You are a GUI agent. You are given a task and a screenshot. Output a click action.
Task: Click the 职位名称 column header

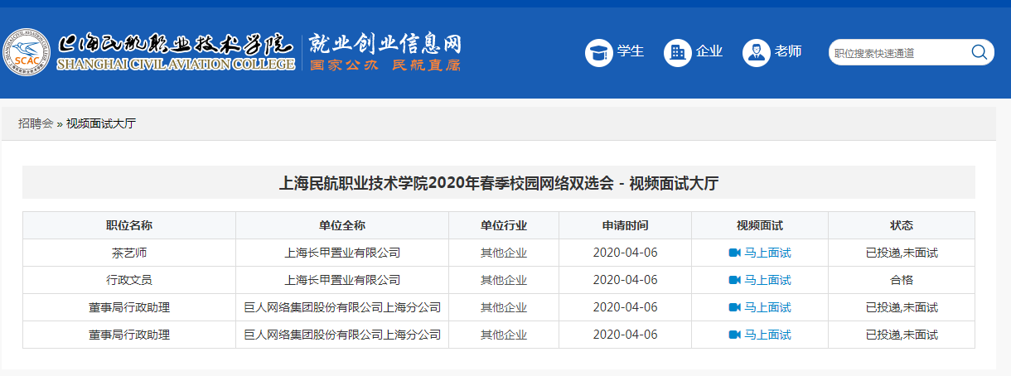(128, 225)
